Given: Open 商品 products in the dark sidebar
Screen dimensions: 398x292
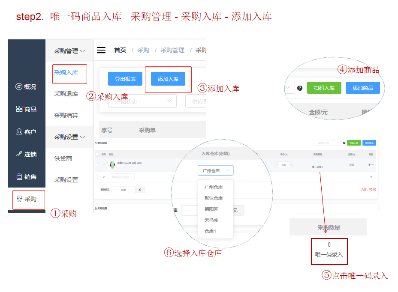Looking at the screenshot, I should [x=26, y=109].
